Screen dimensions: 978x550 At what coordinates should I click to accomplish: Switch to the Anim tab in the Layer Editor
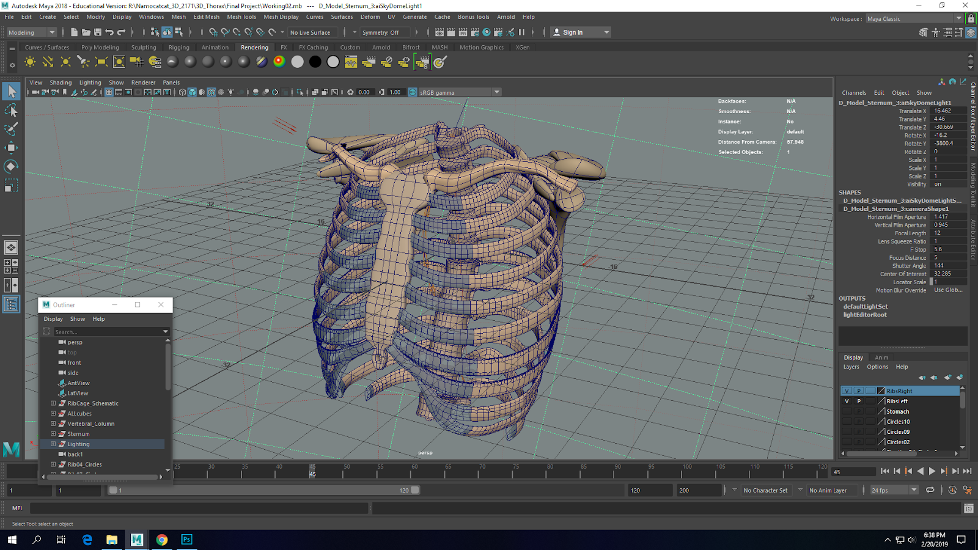pyautogui.click(x=881, y=357)
